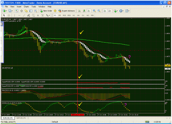Toggle the Data Window crosshair-target icon
The width and height of the screenshot is (172, 124).
(x=21, y=11)
